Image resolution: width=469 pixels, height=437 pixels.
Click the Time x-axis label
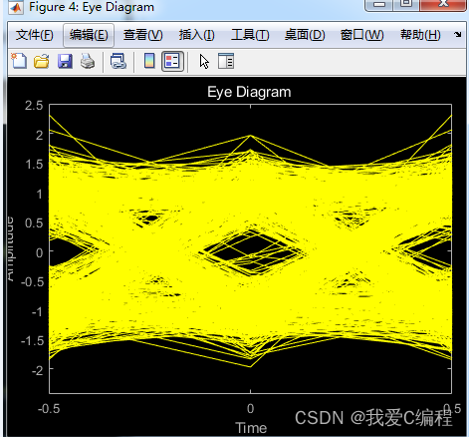click(x=251, y=428)
